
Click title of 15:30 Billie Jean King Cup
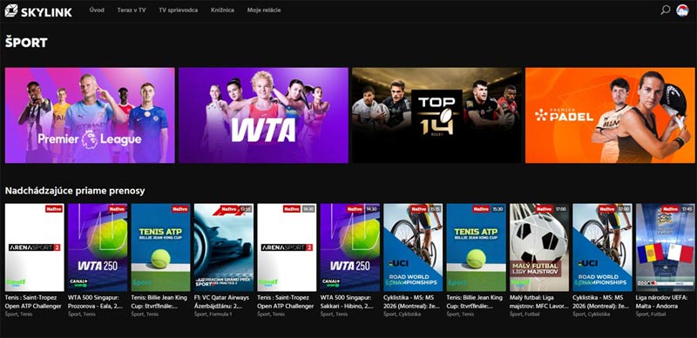tap(476, 301)
